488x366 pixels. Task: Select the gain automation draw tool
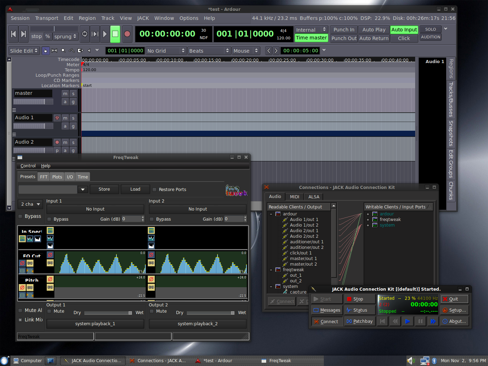(x=72, y=51)
